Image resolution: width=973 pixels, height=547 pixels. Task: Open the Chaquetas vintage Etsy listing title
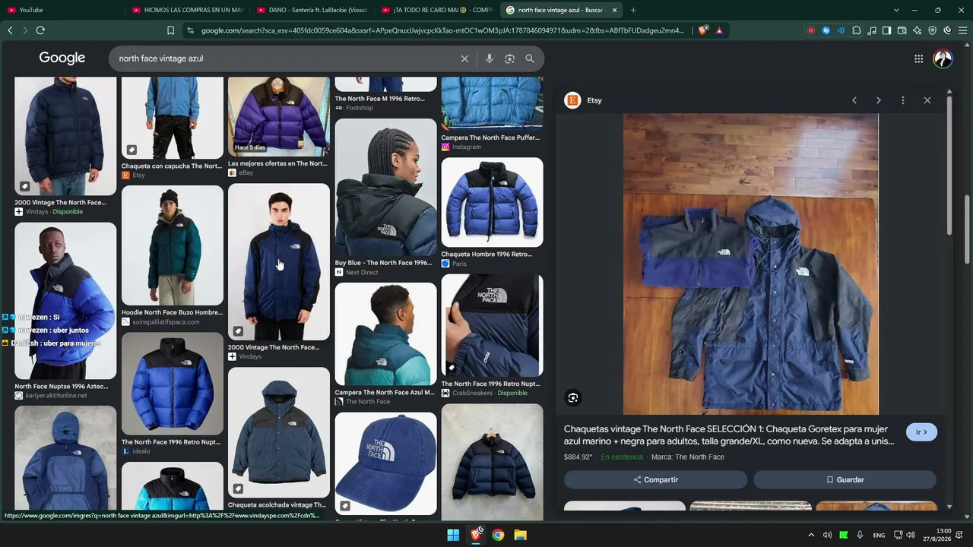click(x=730, y=435)
